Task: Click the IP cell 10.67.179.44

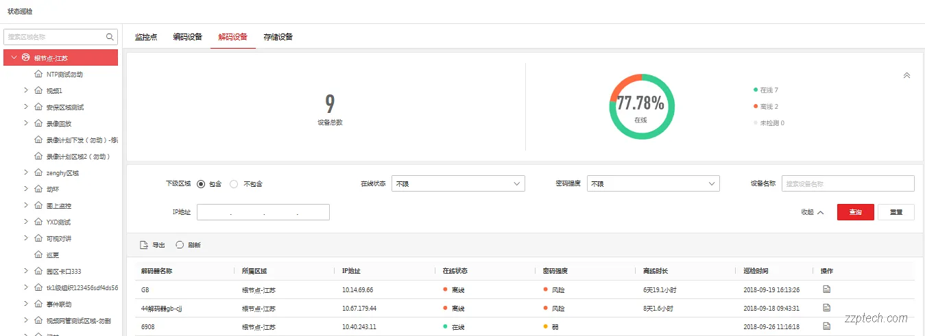Action: tap(359, 309)
